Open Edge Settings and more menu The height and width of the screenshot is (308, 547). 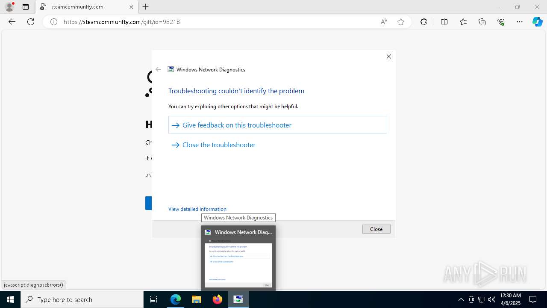[x=520, y=22]
